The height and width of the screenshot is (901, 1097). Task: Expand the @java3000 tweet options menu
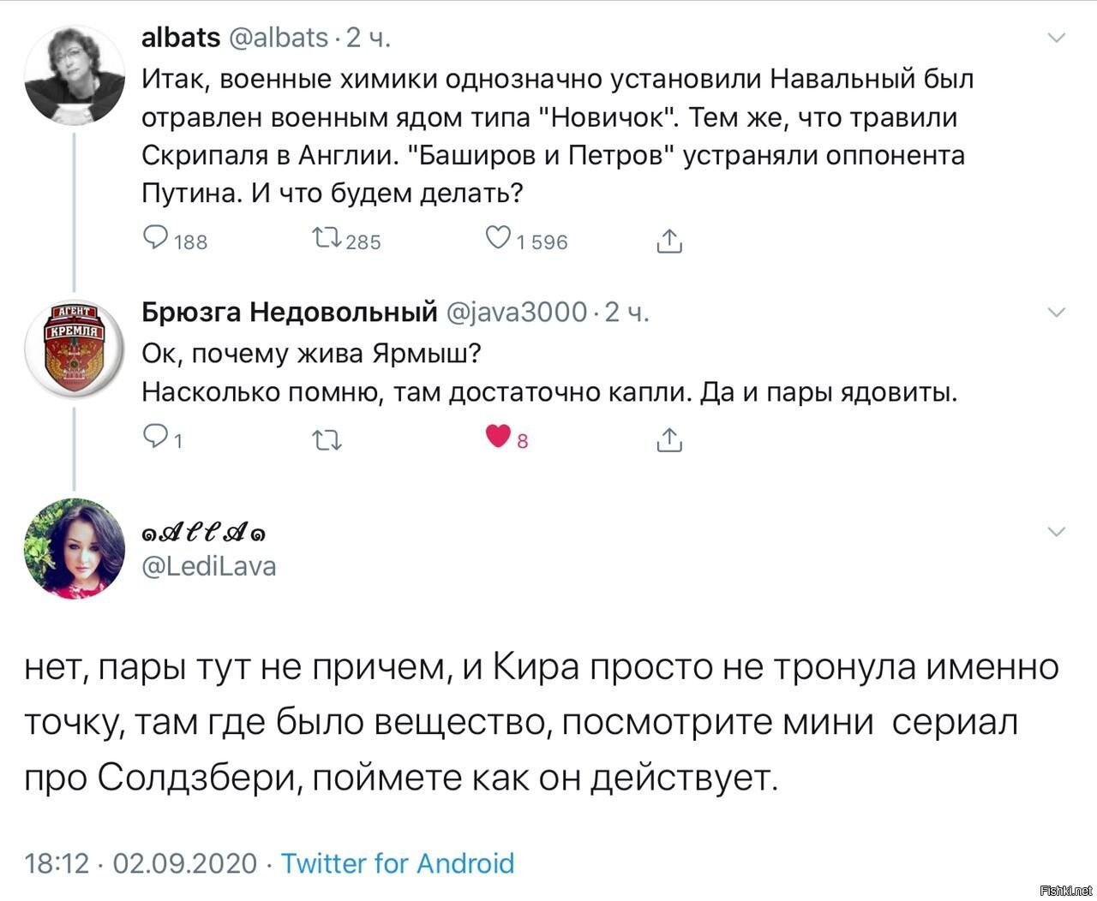1057,313
